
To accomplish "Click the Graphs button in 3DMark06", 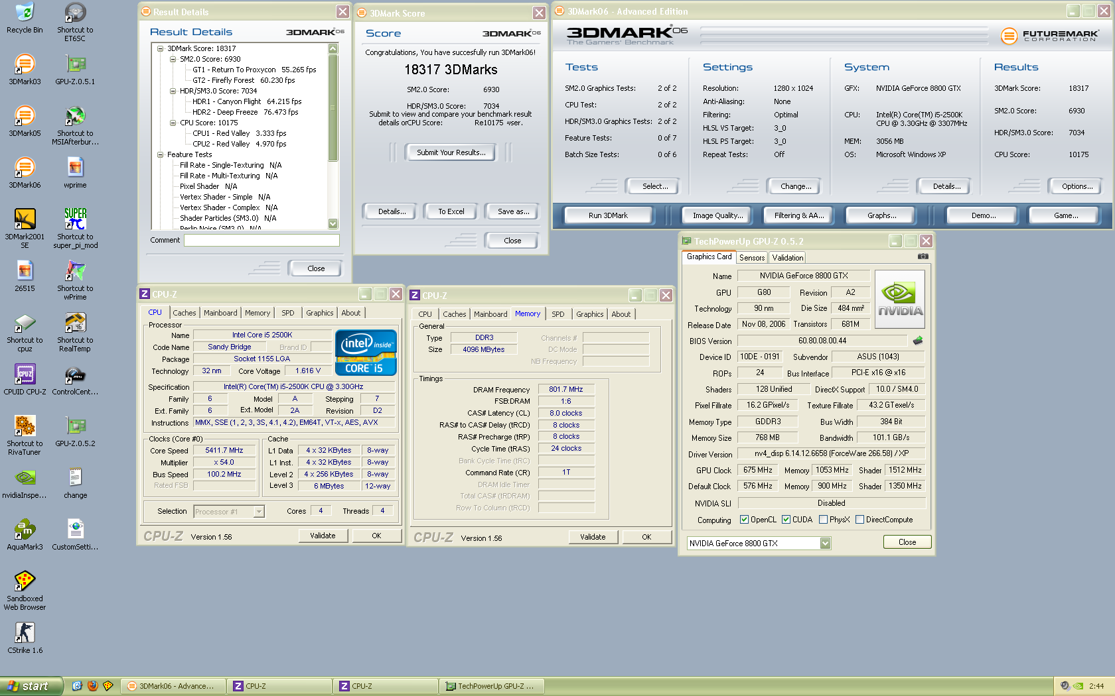I will tap(881, 215).
